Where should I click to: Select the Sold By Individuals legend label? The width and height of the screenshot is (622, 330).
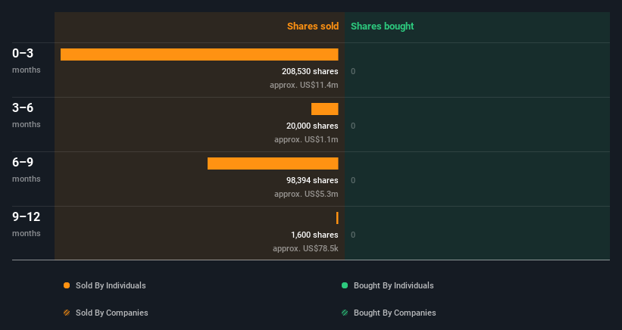pyautogui.click(x=111, y=285)
